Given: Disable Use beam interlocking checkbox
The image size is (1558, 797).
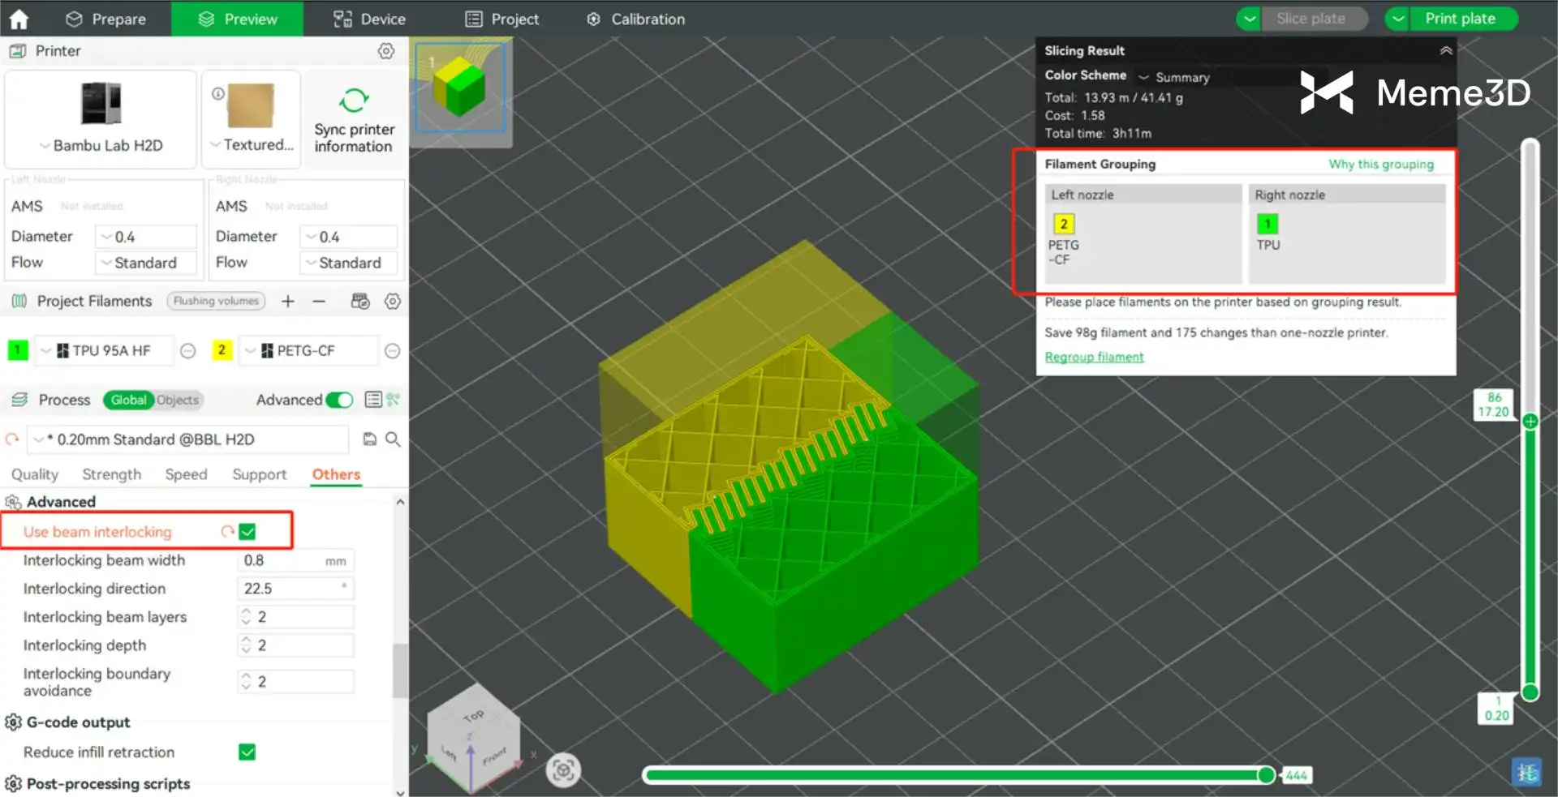Looking at the screenshot, I should pyautogui.click(x=247, y=532).
